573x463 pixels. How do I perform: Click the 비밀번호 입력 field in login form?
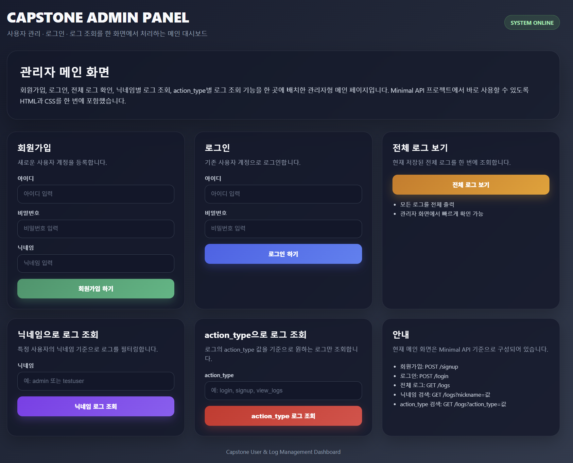click(x=283, y=229)
